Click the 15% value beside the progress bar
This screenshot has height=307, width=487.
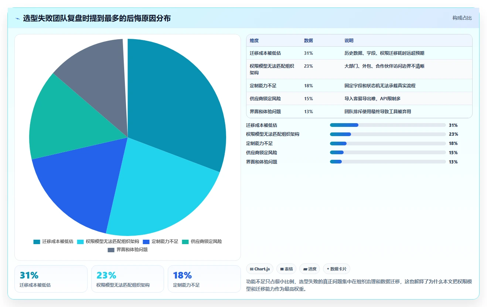(453, 153)
